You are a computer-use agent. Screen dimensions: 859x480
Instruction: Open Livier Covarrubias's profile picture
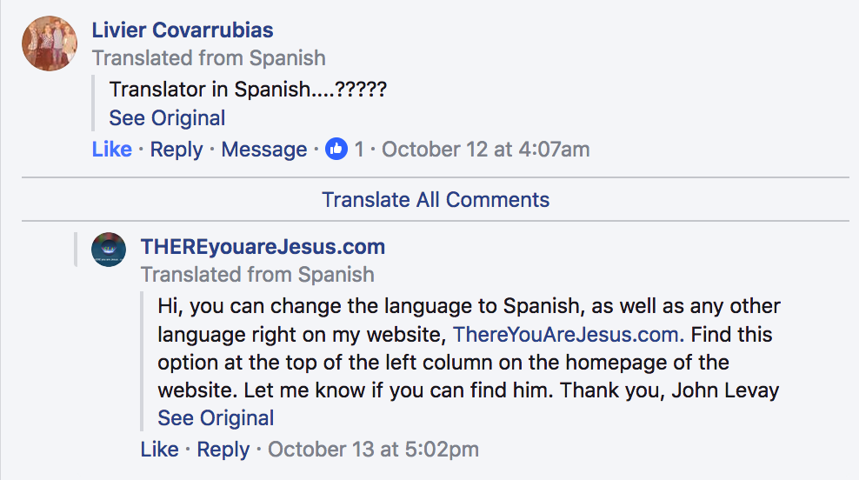(x=50, y=43)
